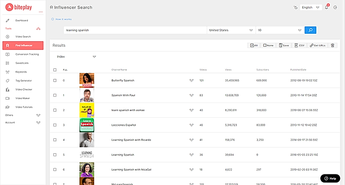The width and height of the screenshot is (345, 185).
Task: Toggle the select-all header checkbox
Action: coord(55,70)
